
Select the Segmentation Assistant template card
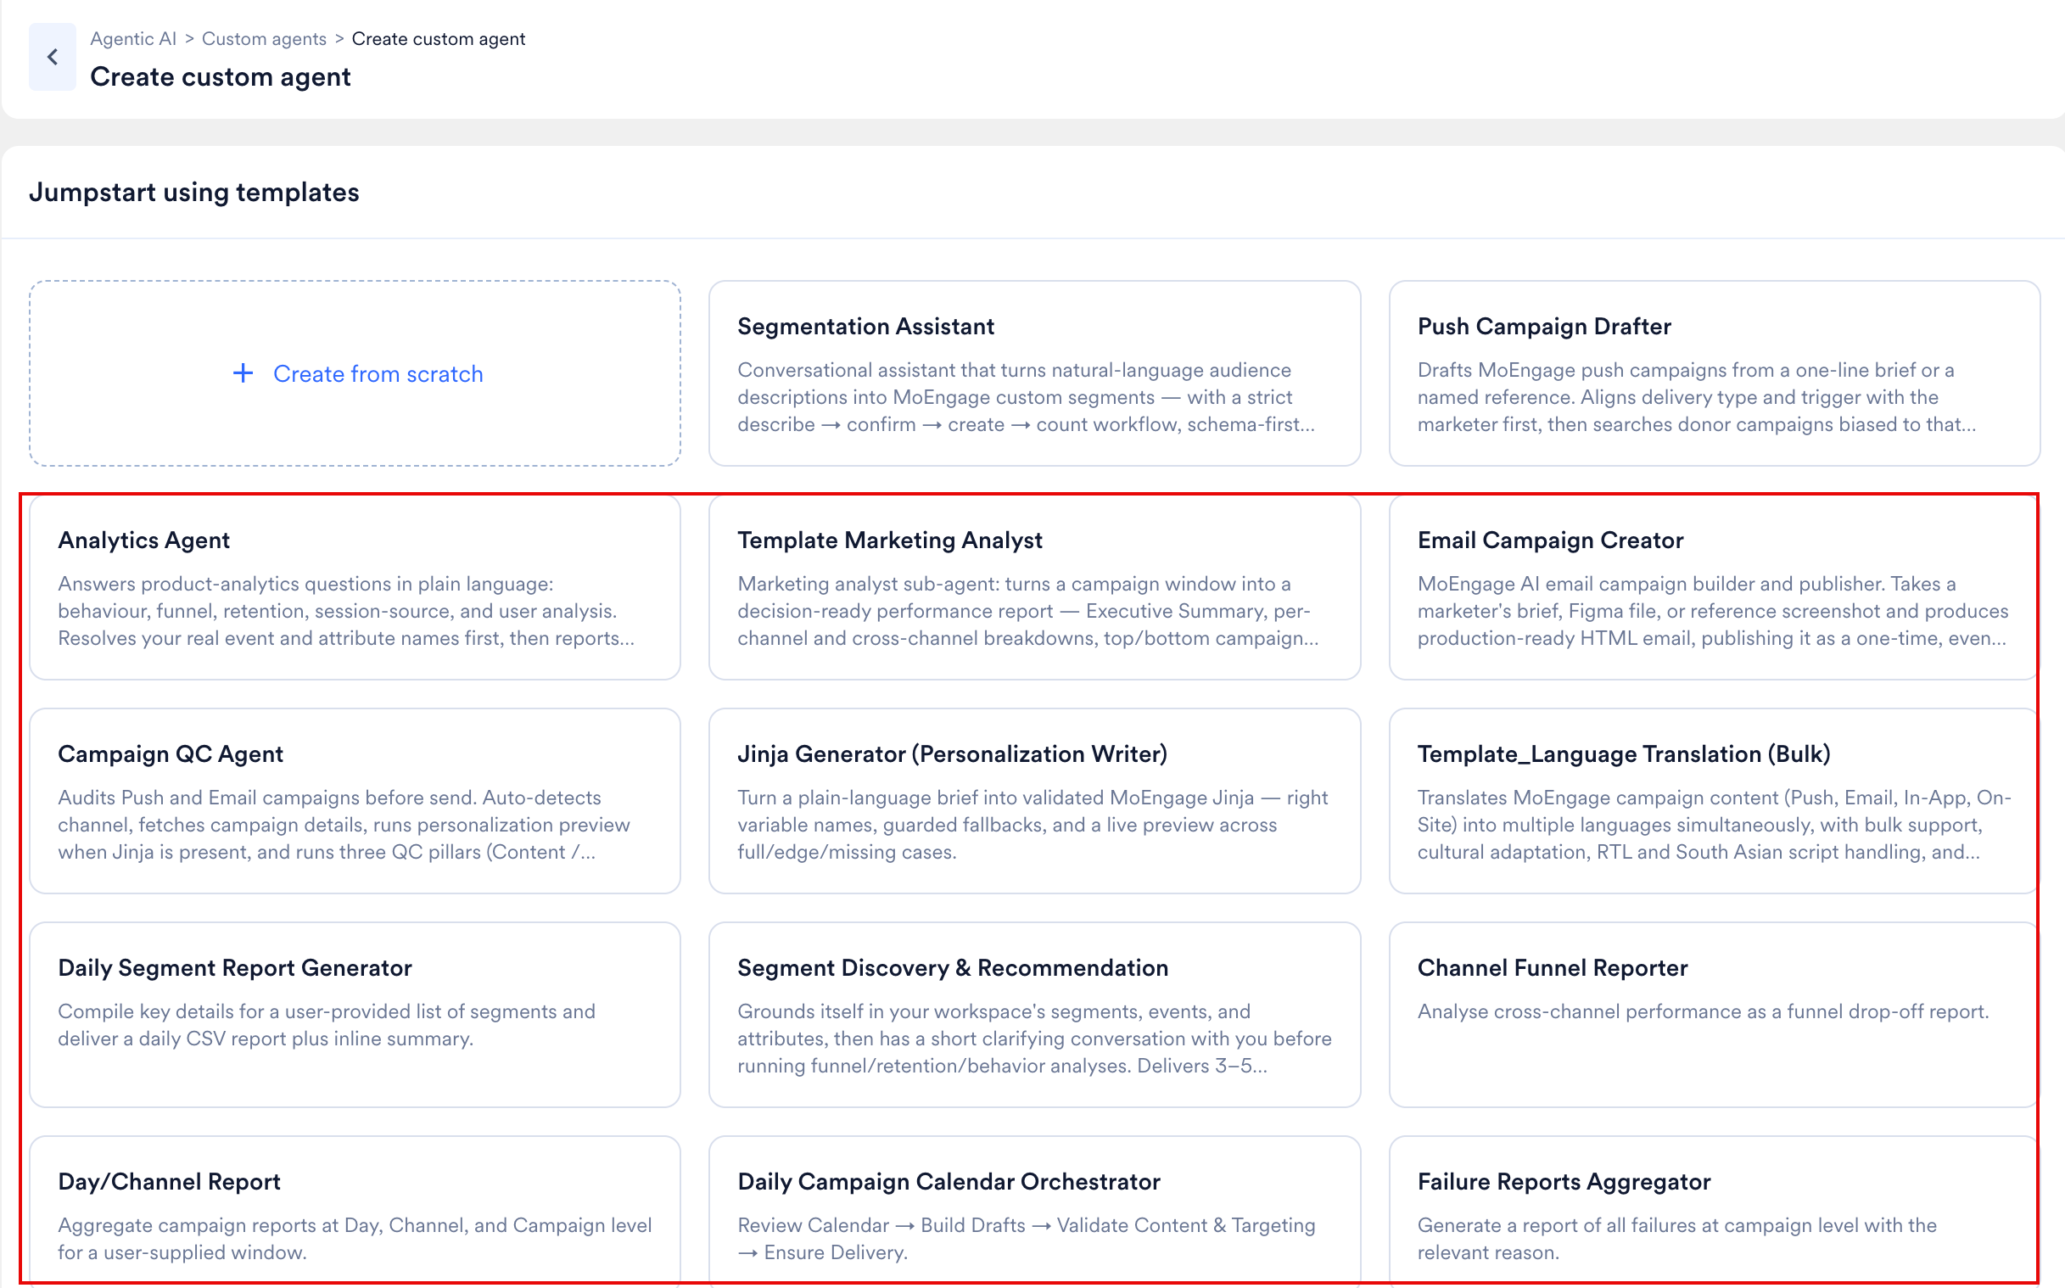click(x=1034, y=373)
